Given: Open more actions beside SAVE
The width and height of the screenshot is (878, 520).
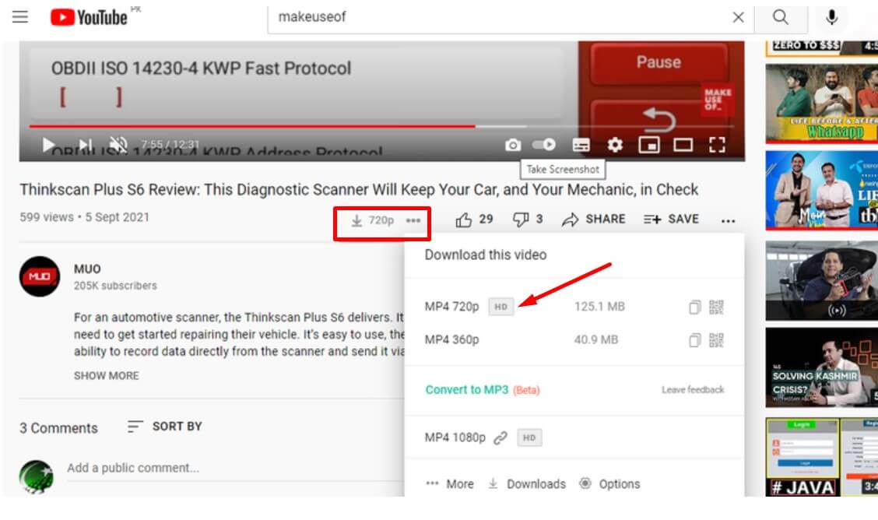Looking at the screenshot, I should (728, 221).
